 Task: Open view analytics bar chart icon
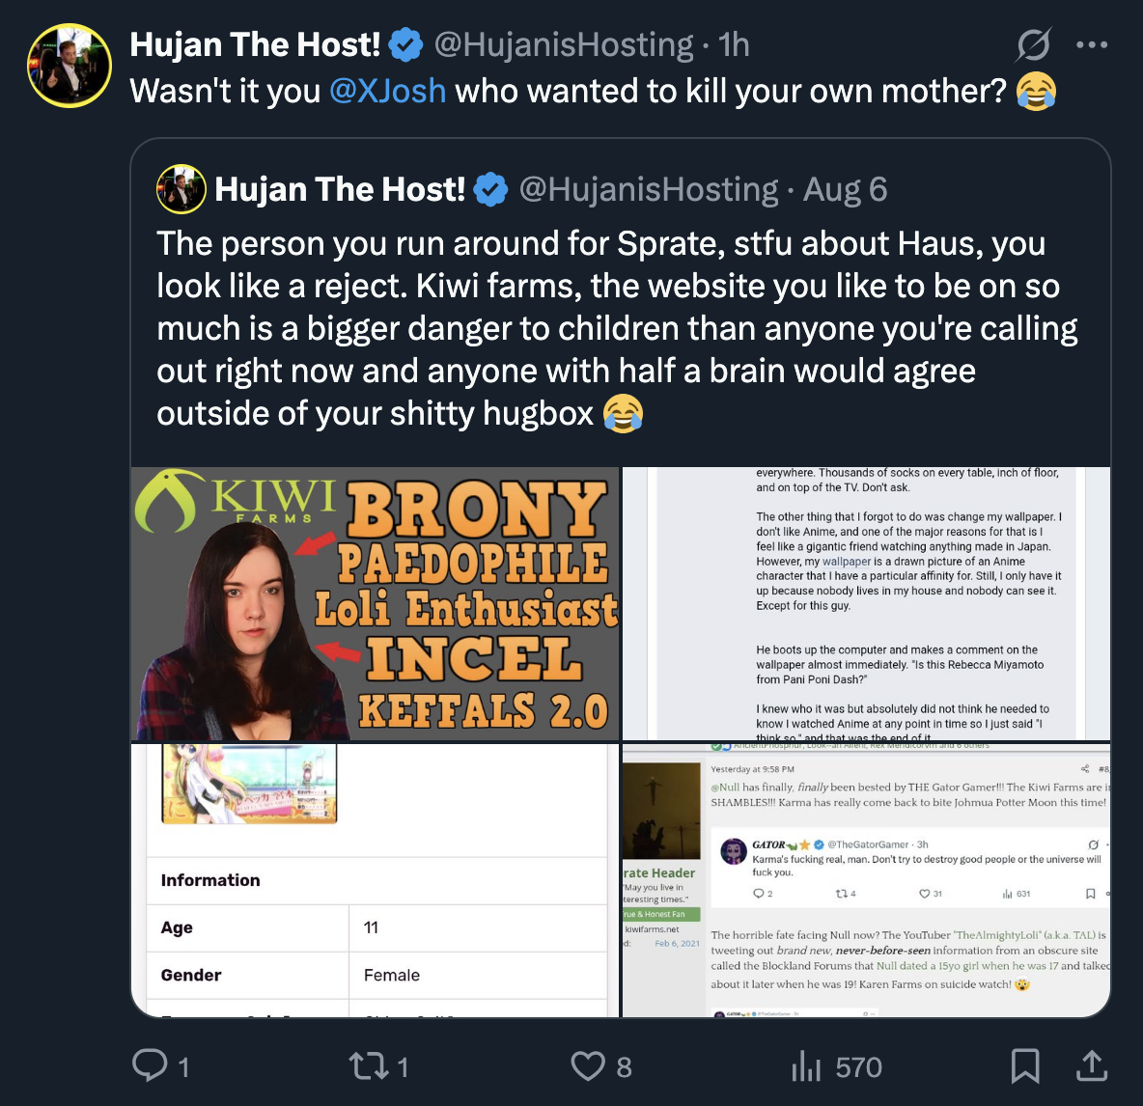point(805,1065)
